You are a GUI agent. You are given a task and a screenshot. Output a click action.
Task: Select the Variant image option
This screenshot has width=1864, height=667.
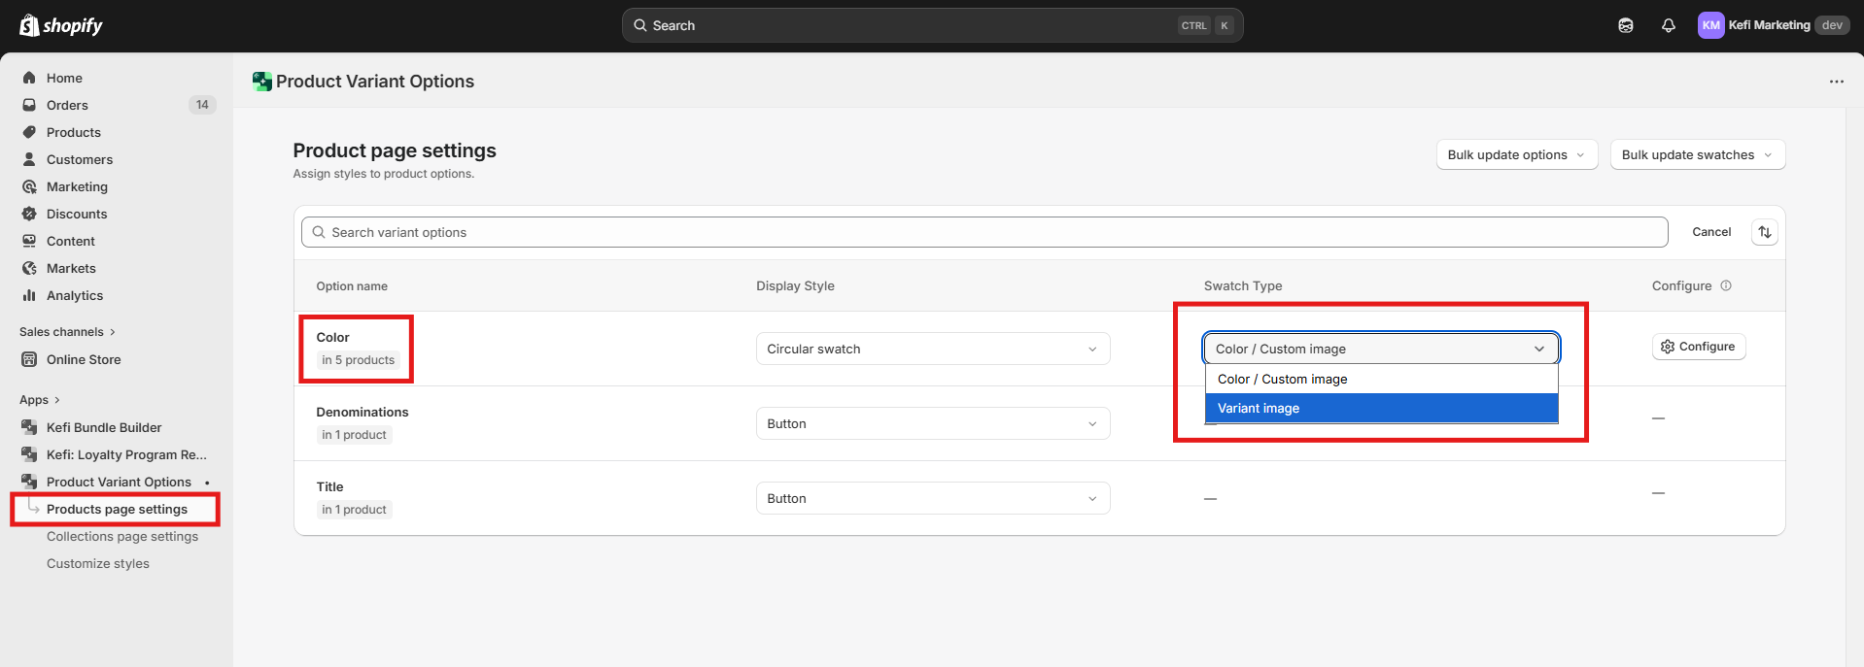(1380, 408)
